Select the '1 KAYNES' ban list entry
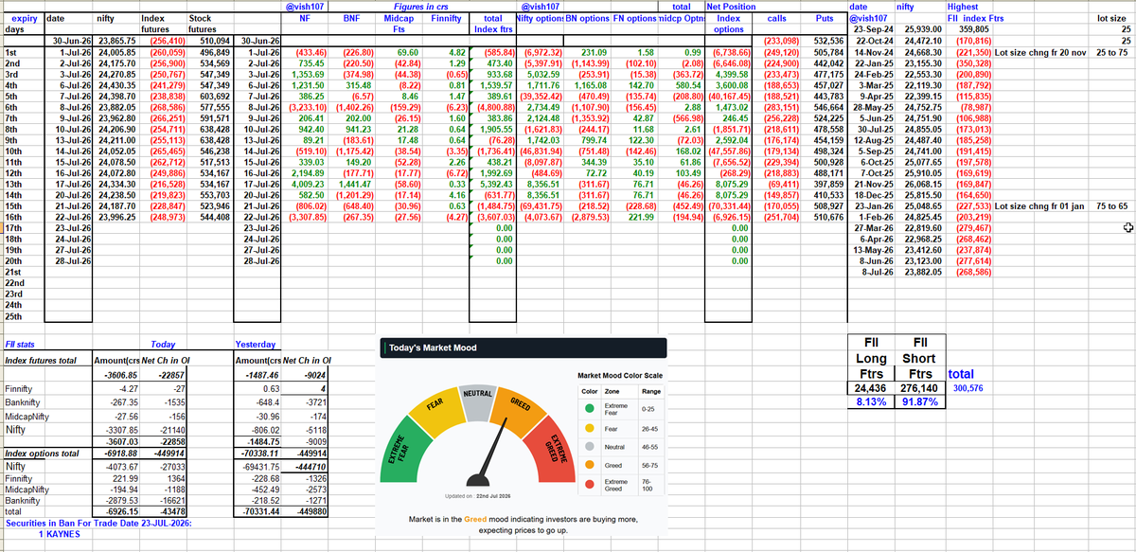Screen dimensions: 1136x552 tap(58, 534)
